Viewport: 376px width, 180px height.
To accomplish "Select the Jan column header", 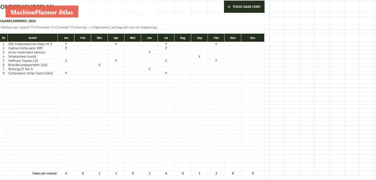I will click(x=66, y=38).
